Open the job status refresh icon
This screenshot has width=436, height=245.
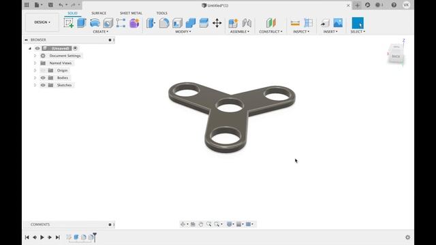pyautogui.click(x=368, y=5)
